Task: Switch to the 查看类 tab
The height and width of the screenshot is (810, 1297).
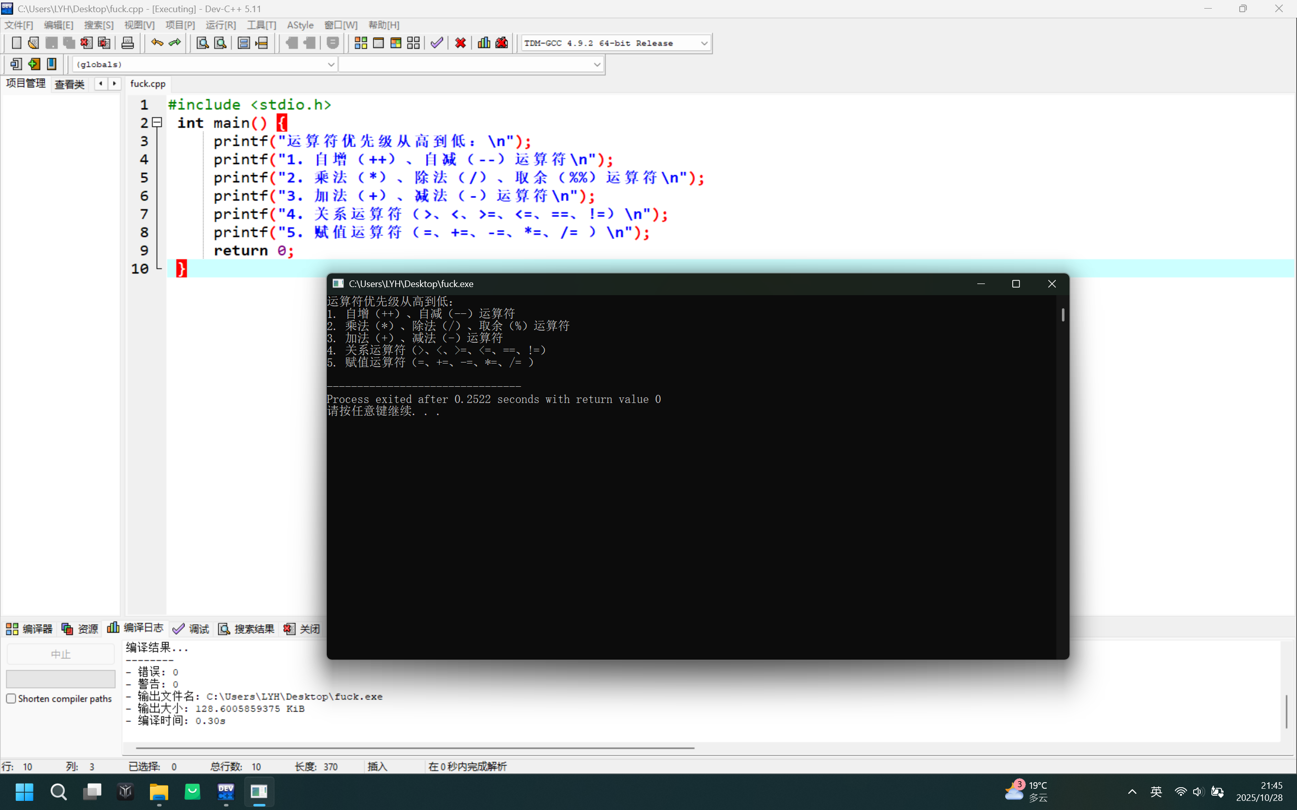Action: (x=70, y=84)
